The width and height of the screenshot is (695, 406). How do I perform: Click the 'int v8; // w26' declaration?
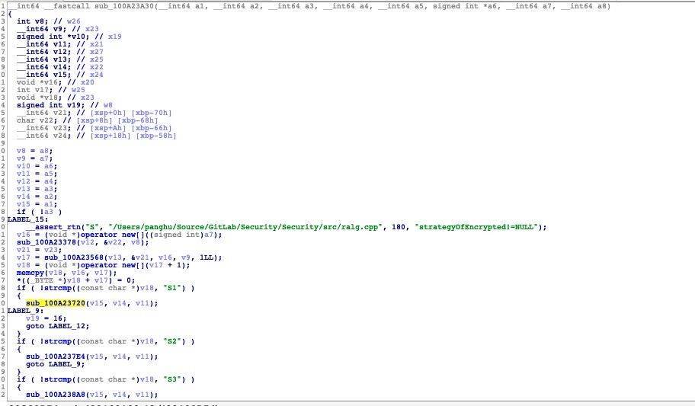[48, 21]
